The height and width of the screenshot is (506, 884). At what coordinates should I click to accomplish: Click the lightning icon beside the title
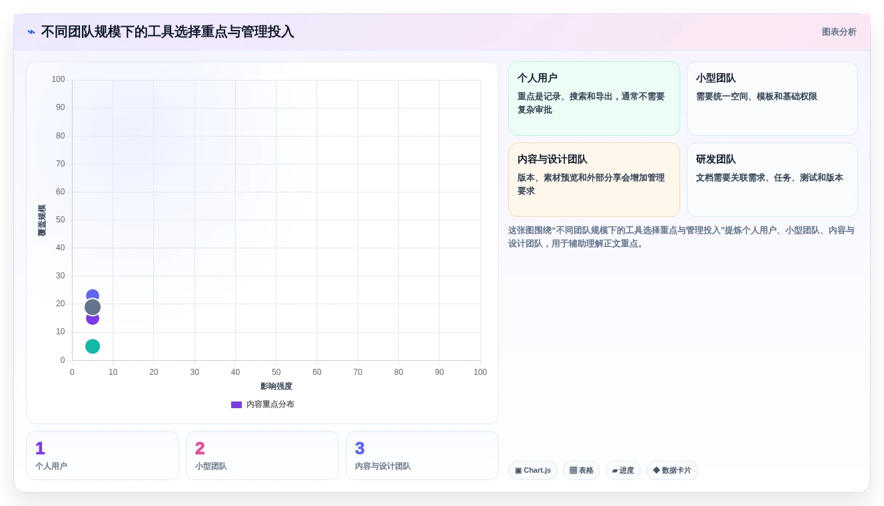[x=31, y=32]
